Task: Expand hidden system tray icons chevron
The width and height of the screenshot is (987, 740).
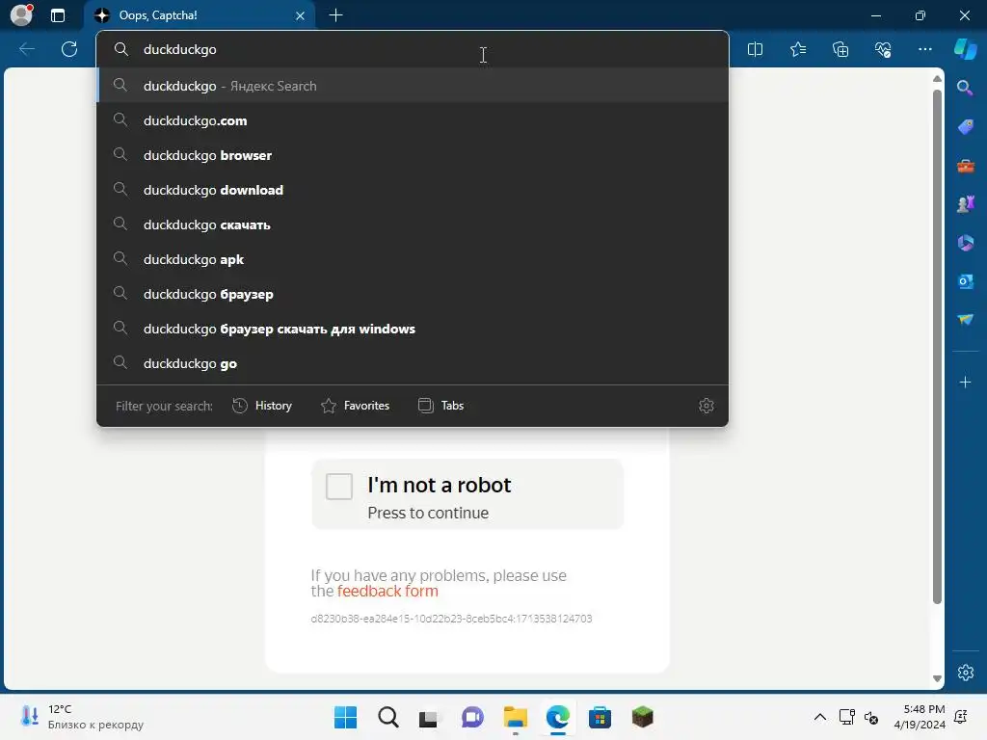Action: pos(819,717)
